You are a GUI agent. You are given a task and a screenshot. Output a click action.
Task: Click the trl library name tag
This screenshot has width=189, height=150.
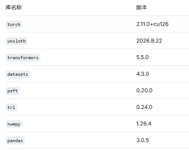pyautogui.click(x=11, y=107)
